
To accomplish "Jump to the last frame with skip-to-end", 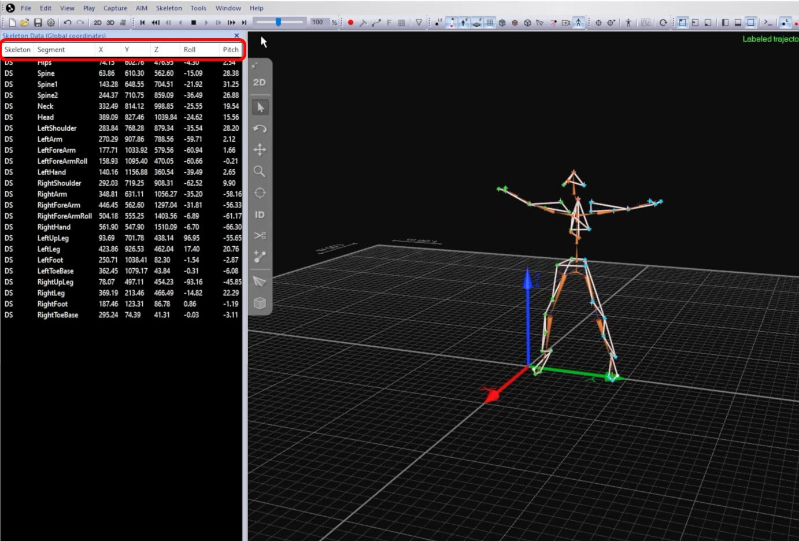I will pos(243,23).
